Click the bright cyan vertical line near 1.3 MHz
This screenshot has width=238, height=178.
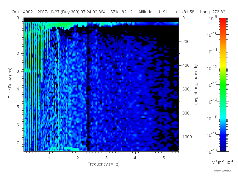point(58,91)
